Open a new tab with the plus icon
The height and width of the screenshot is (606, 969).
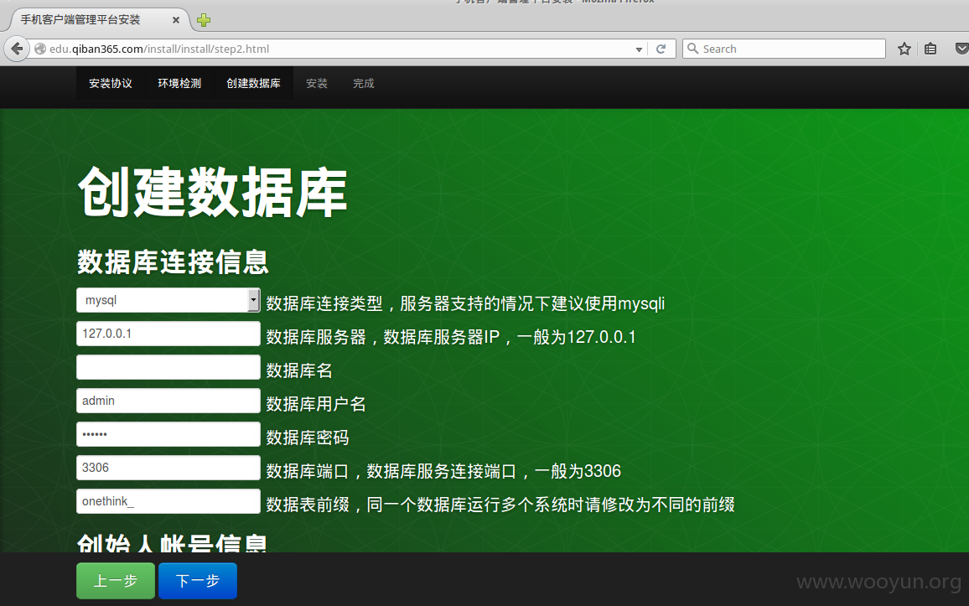(x=204, y=20)
